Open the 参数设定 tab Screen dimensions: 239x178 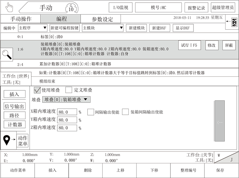pos(102,19)
